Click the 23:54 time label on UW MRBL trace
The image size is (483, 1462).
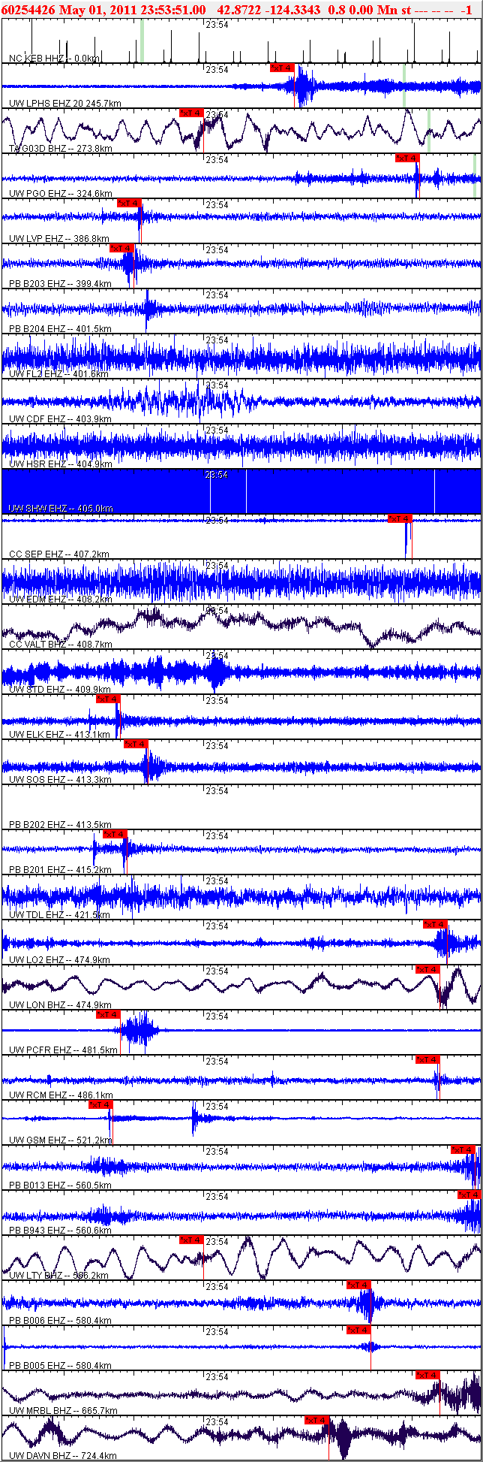pos(217,1377)
